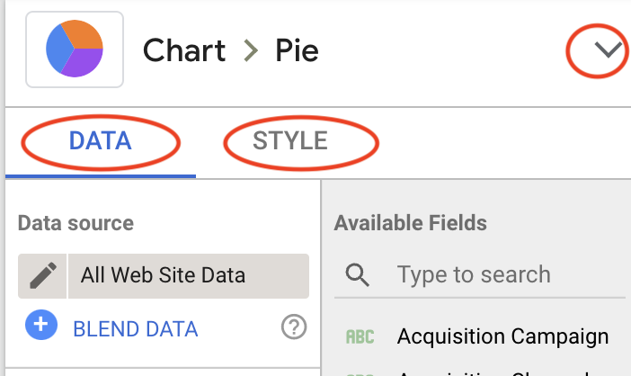631x376 pixels.
Task: Click the BLEND DATA link
Action: (x=135, y=329)
